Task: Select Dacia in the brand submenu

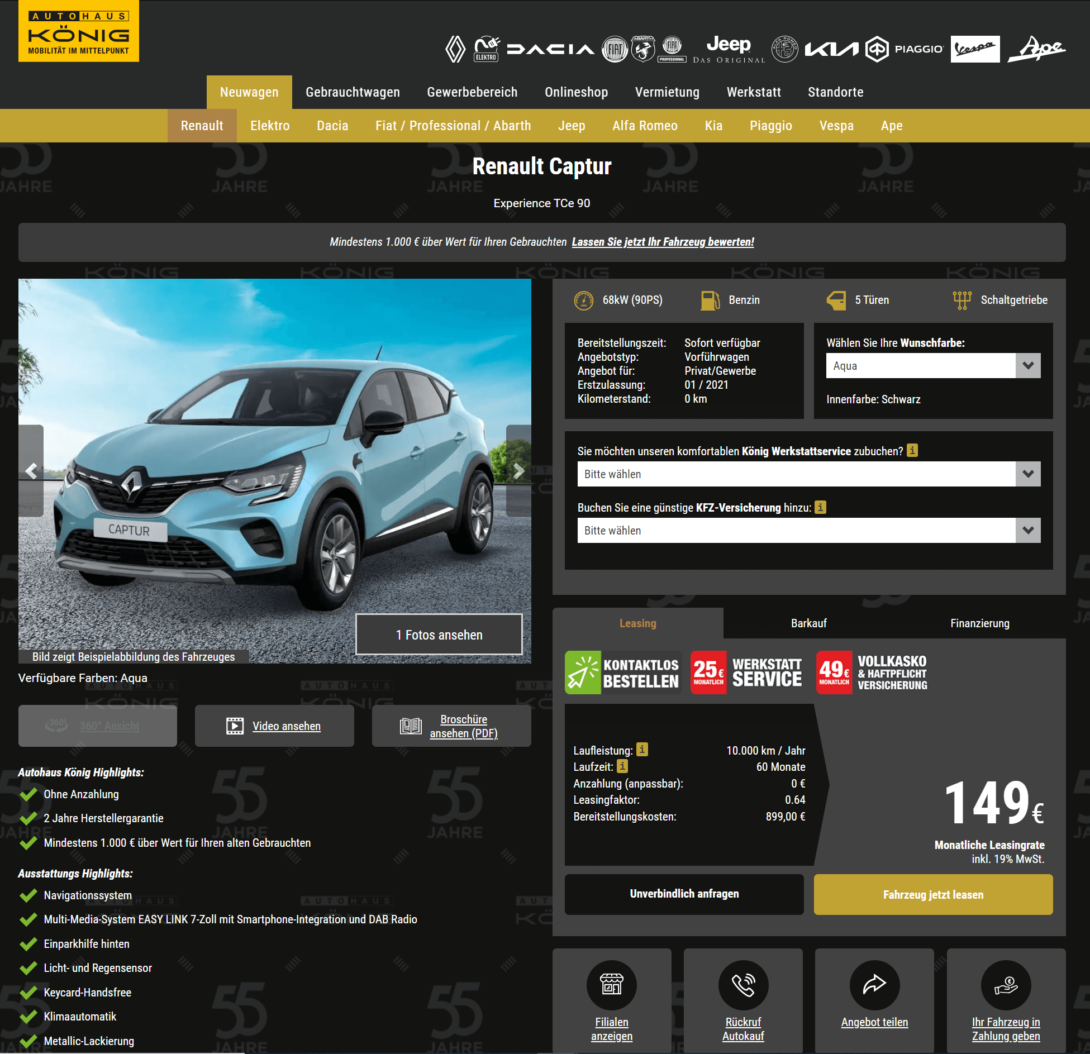Action: [x=332, y=126]
